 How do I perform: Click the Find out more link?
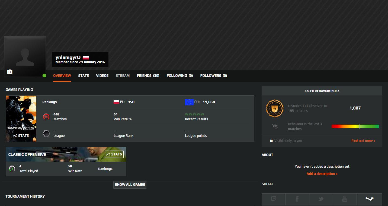pyautogui.click(x=363, y=141)
